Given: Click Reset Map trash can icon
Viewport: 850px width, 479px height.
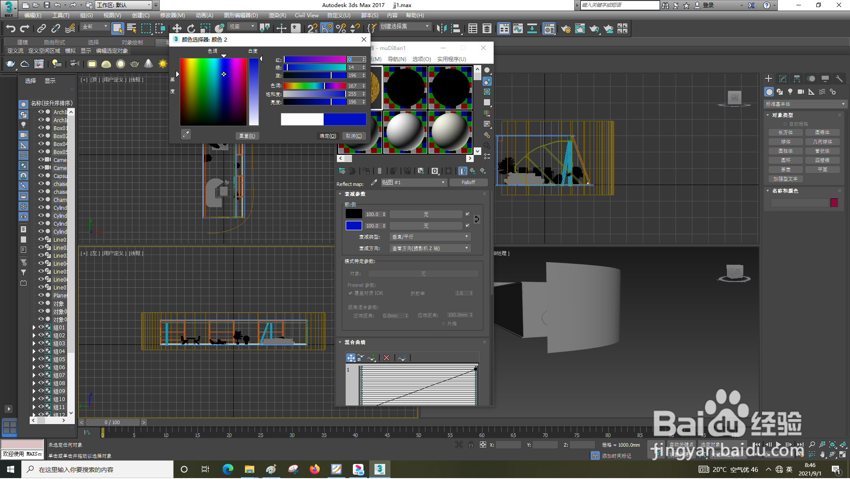Looking at the screenshot, I should (379, 171).
